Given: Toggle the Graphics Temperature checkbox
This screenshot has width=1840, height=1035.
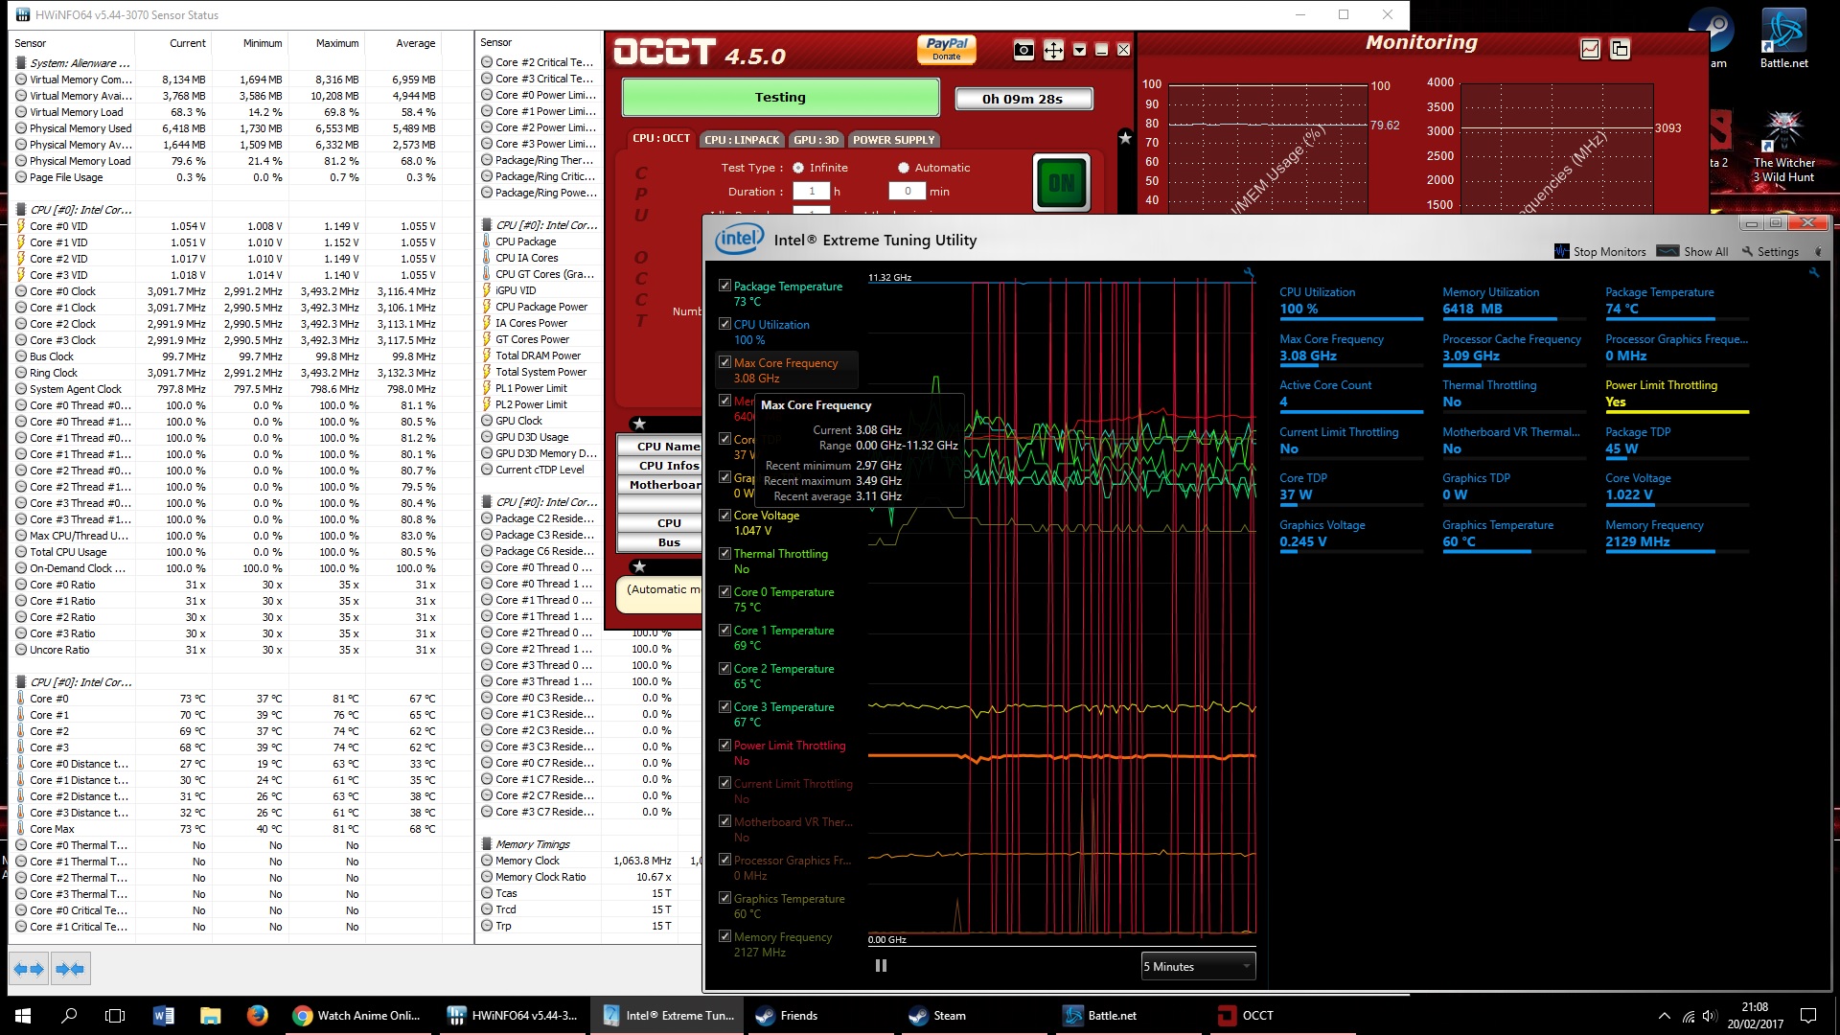Looking at the screenshot, I should point(725,898).
